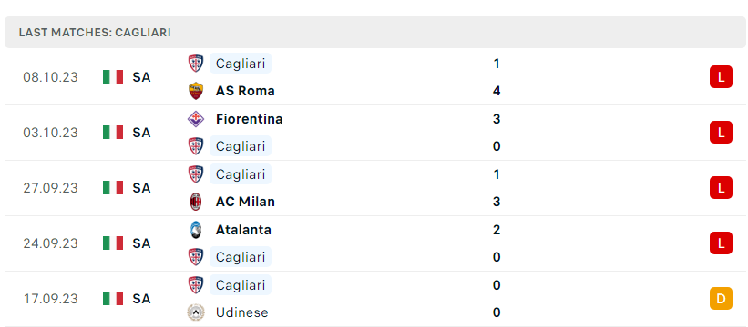
Task: Click the Fiorentina purple crest icon
Action: [196, 119]
